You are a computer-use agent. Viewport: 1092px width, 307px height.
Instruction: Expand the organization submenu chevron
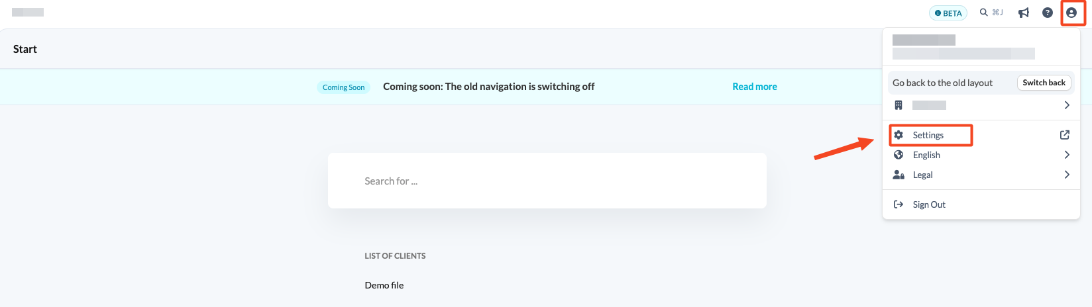[x=1067, y=105]
